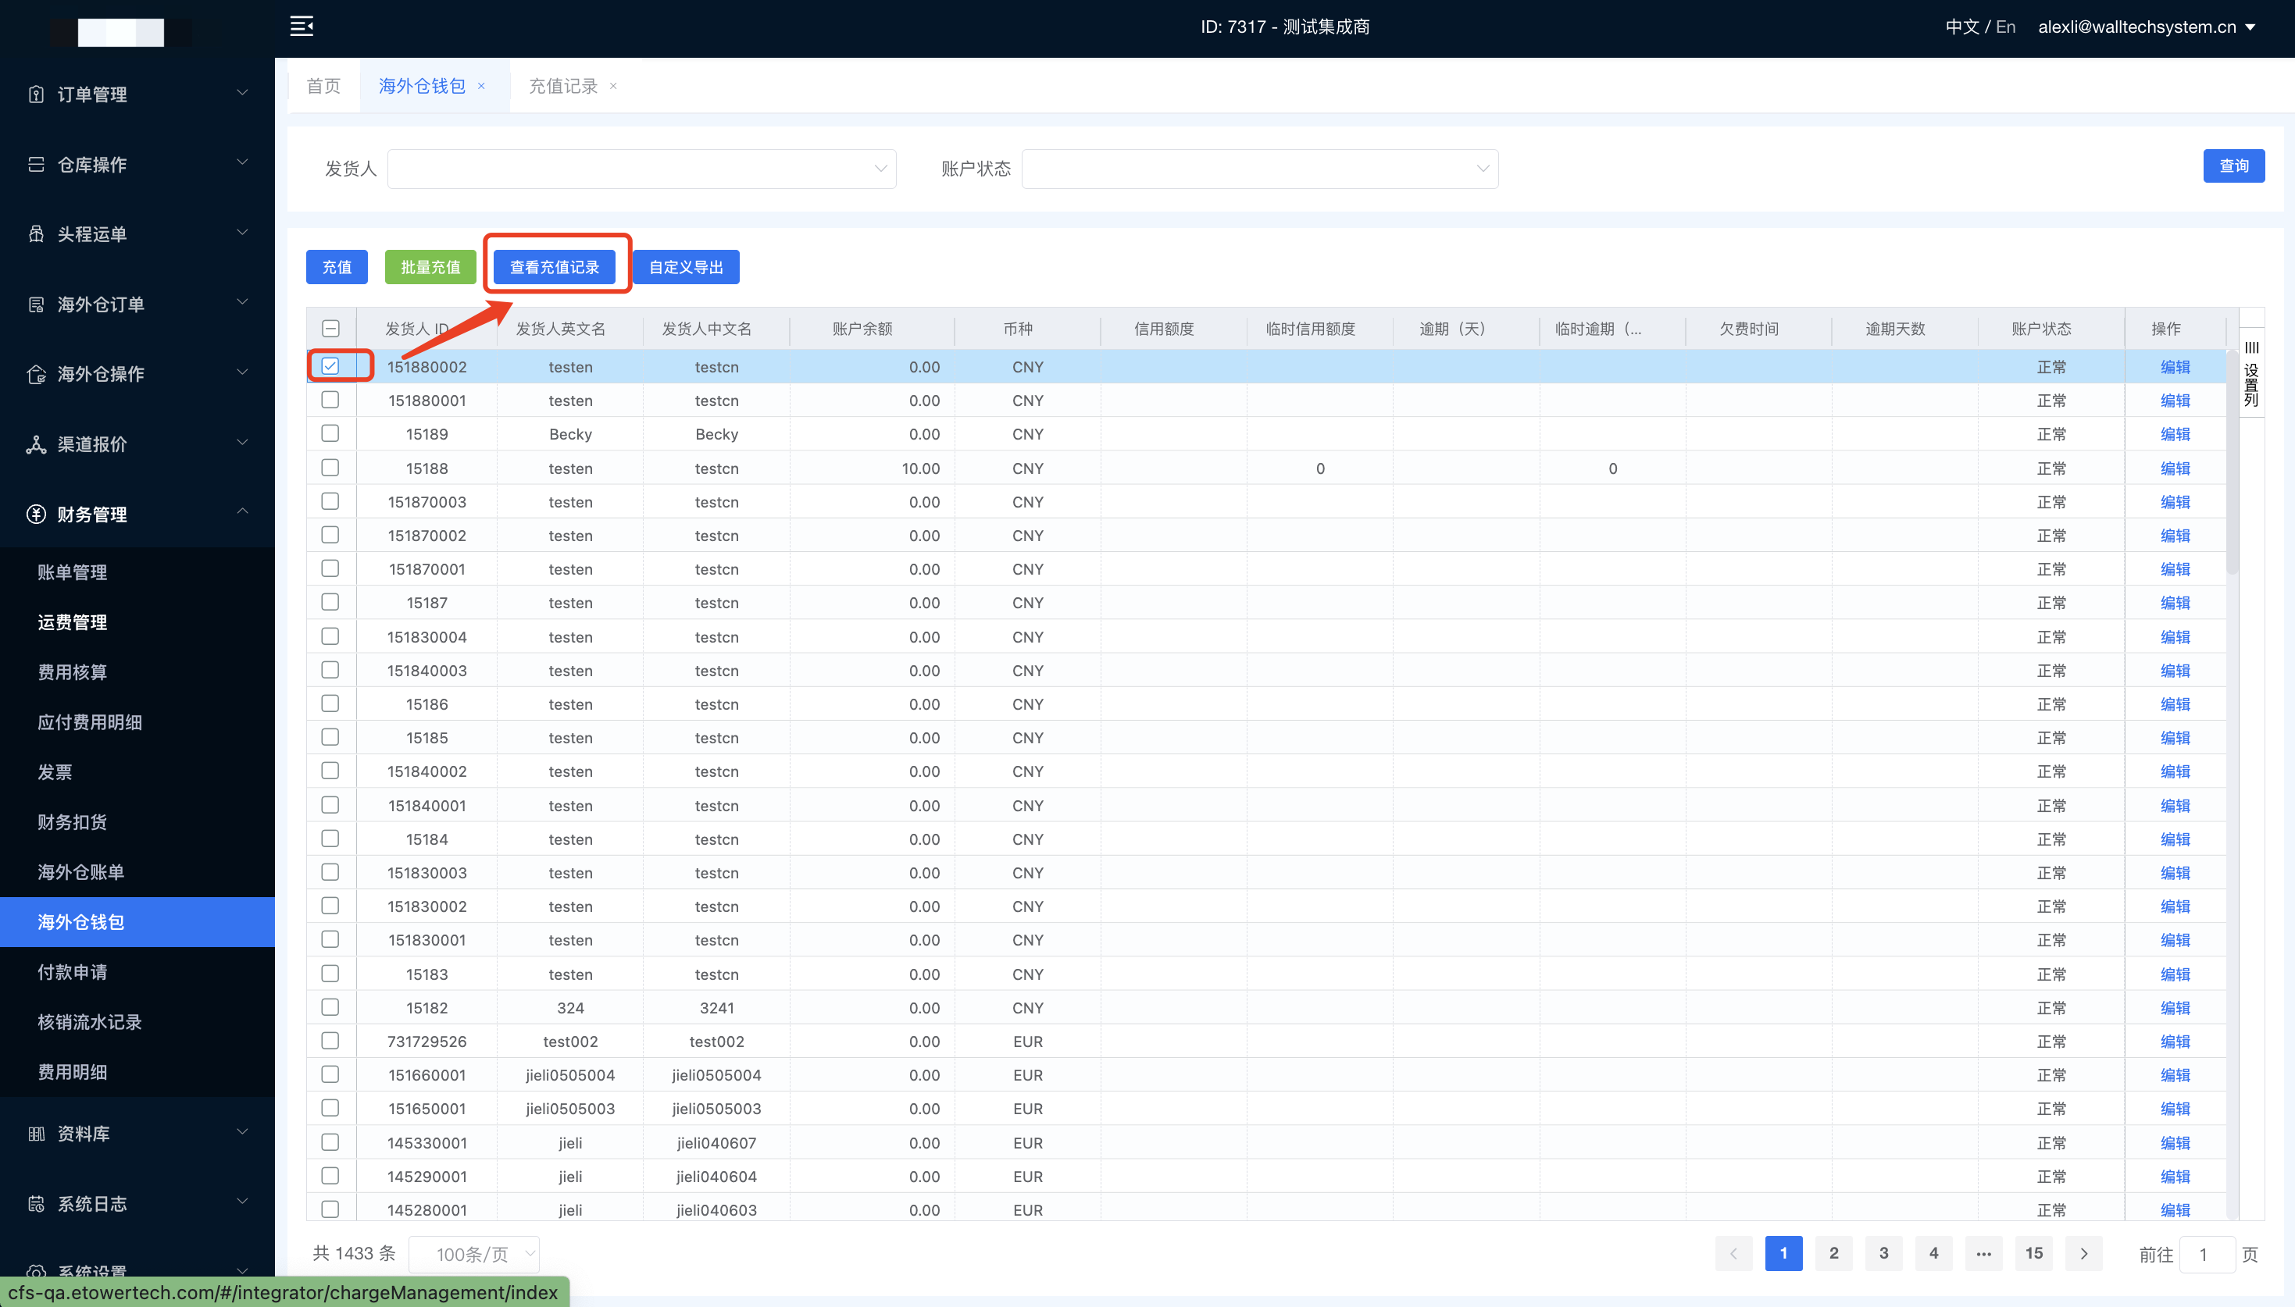Switch to the 首页 tab

tap(323, 86)
